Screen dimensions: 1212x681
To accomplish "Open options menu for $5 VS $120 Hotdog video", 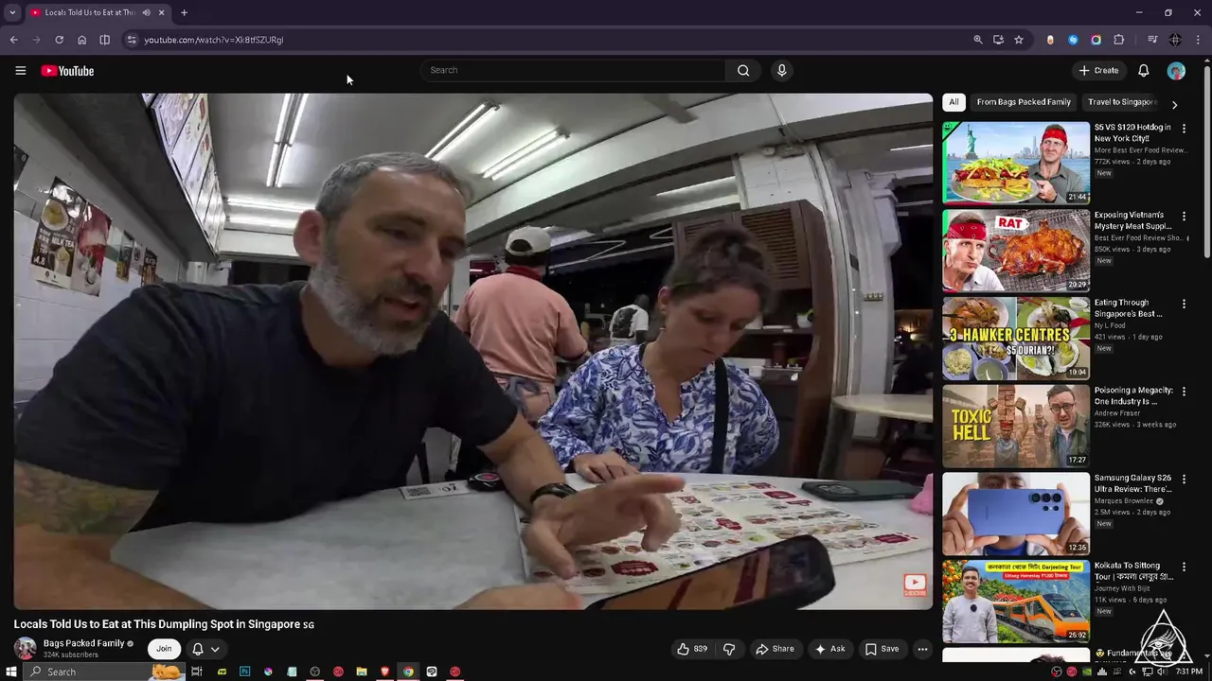I will pos(1184,129).
